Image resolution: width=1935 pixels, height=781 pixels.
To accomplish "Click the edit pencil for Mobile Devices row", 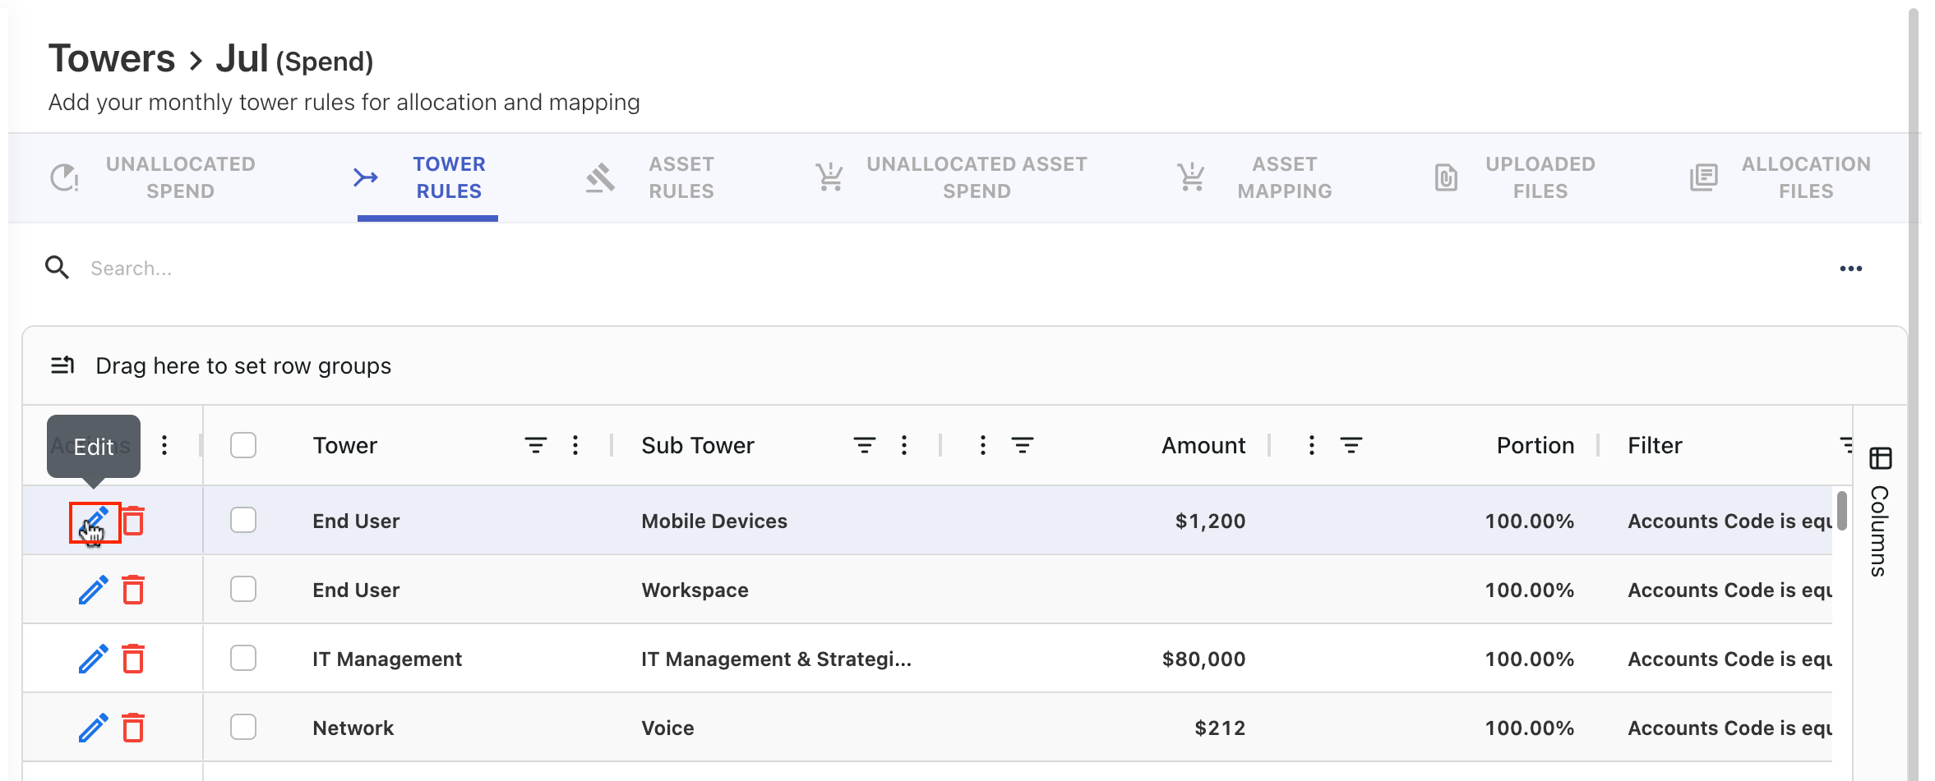I will pos(94,521).
